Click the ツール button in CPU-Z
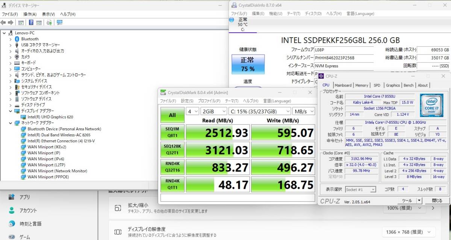This screenshot has height=240, width=451. [407, 201]
